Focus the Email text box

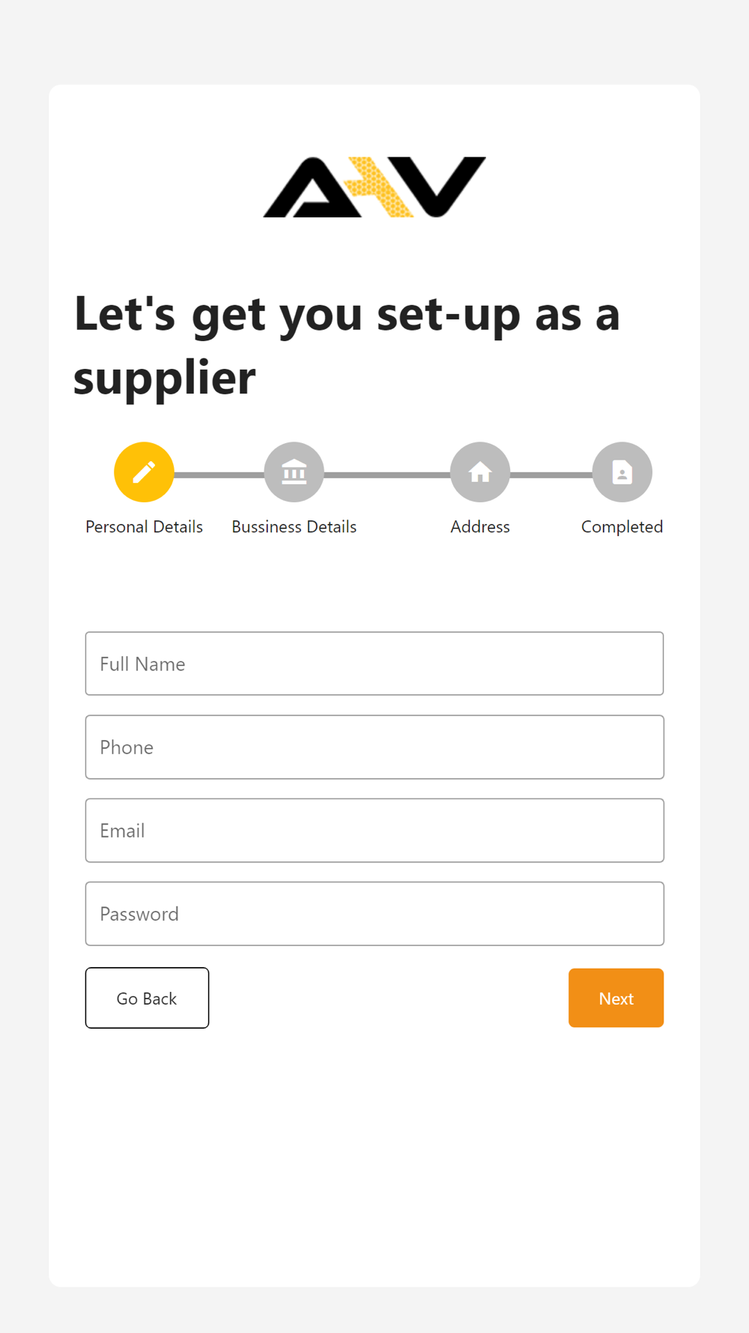(x=374, y=830)
